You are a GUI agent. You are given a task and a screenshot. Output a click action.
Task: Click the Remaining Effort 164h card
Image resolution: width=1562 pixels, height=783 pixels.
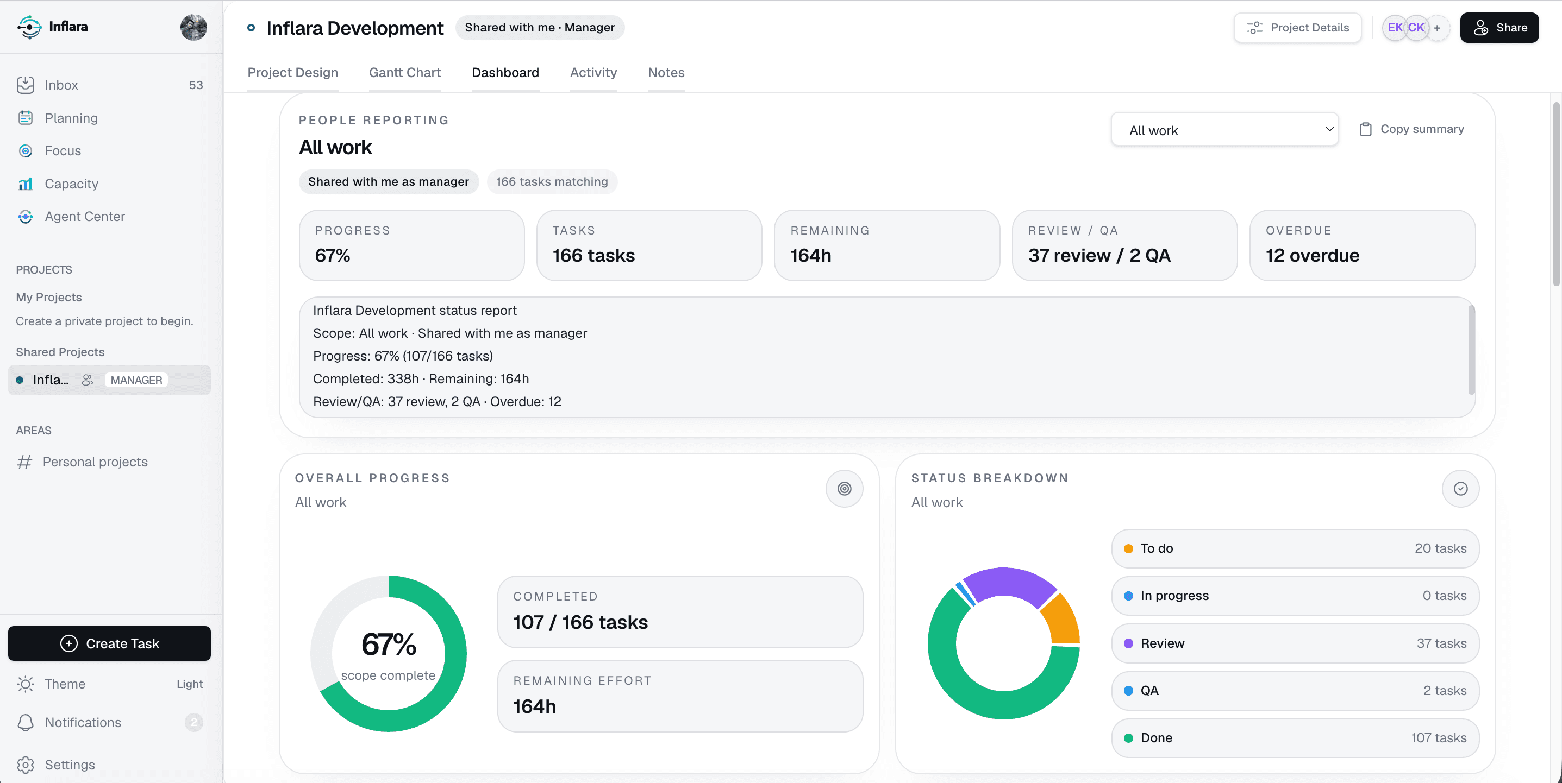click(x=680, y=696)
